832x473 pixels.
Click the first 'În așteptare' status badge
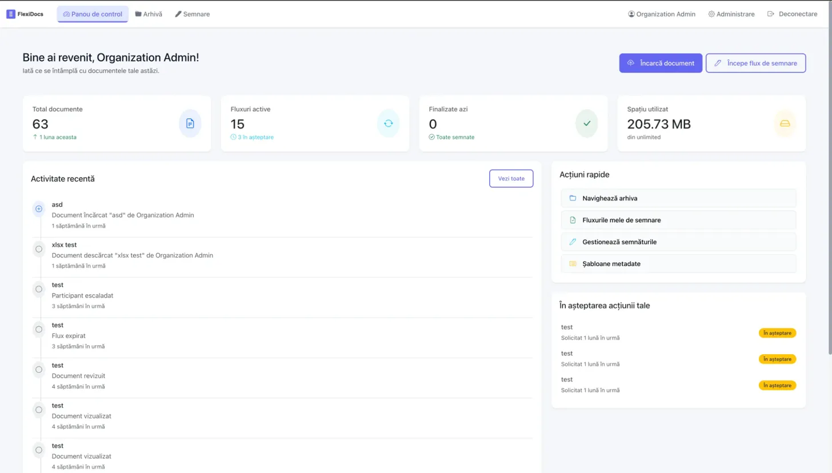(x=777, y=332)
